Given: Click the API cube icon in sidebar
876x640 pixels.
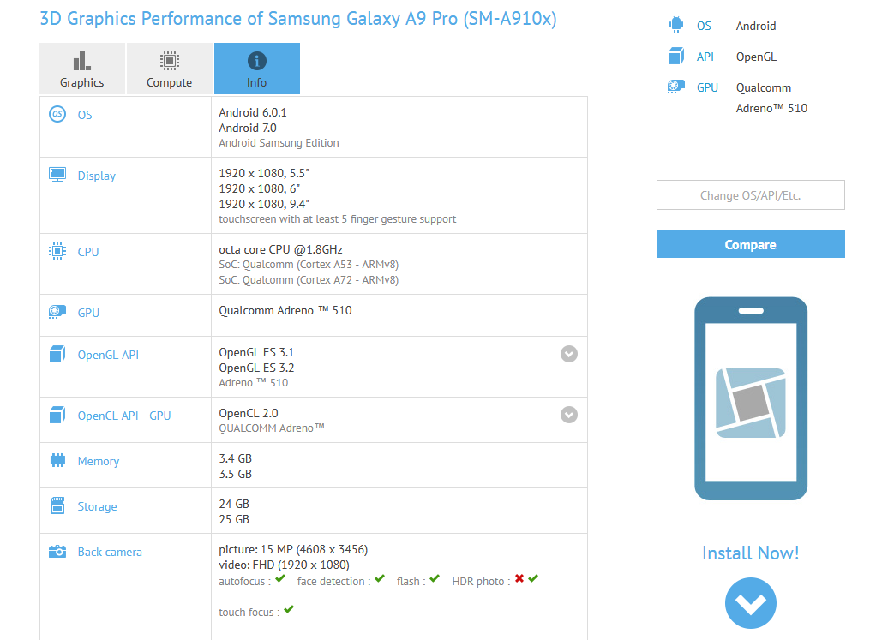Looking at the screenshot, I should [x=676, y=56].
